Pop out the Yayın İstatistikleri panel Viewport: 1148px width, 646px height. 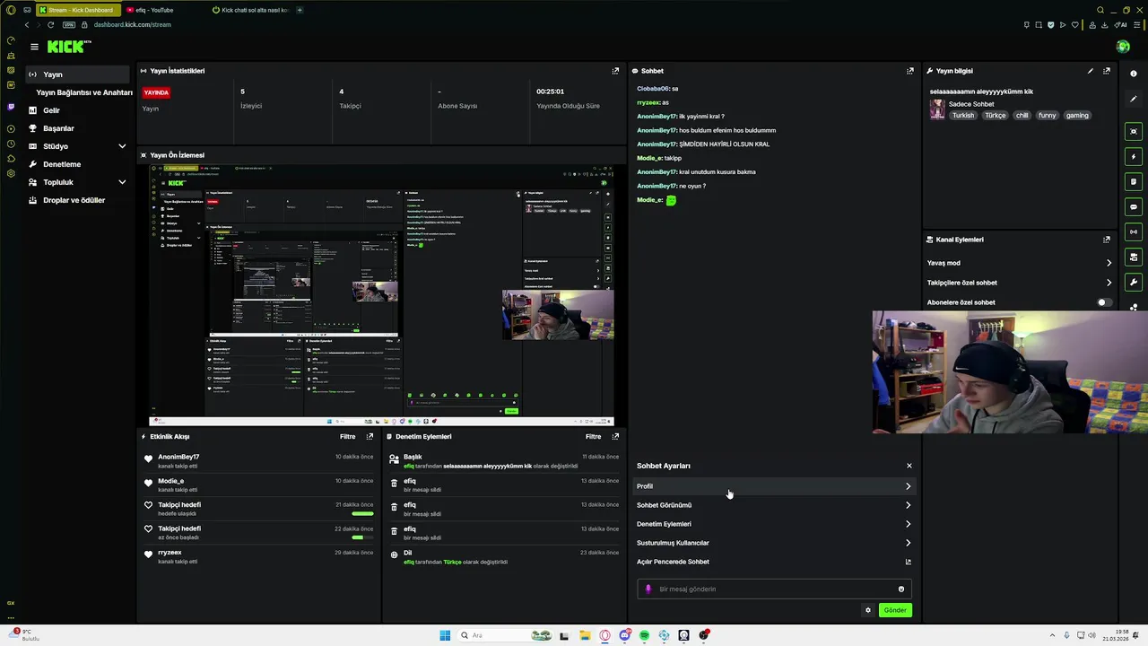pyautogui.click(x=615, y=71)
